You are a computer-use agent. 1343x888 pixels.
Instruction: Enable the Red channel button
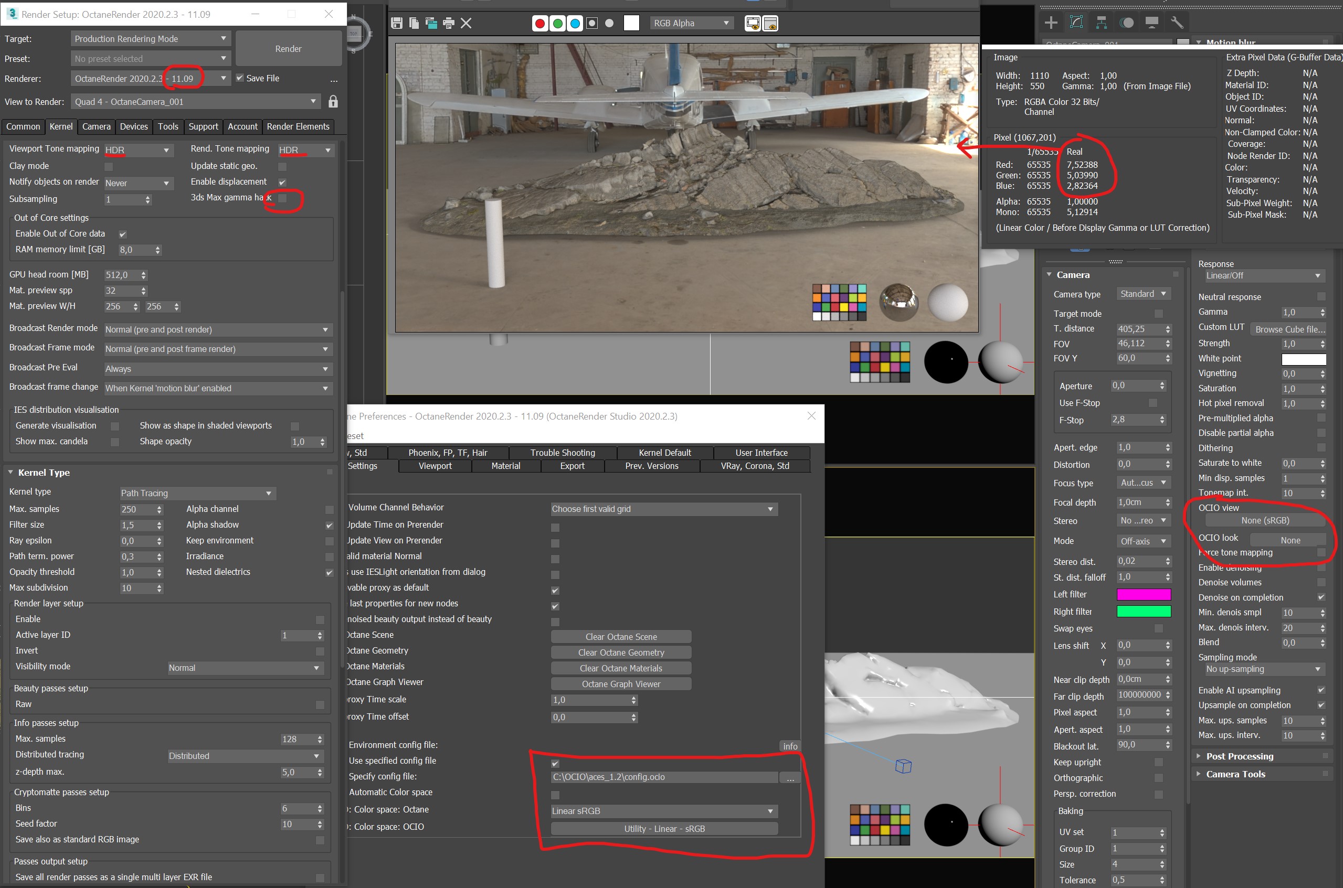pyautogui.click(x=540, y=23)
